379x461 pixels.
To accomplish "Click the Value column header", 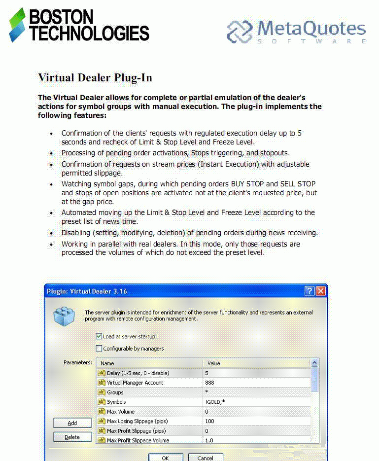I will coord(256,363).
